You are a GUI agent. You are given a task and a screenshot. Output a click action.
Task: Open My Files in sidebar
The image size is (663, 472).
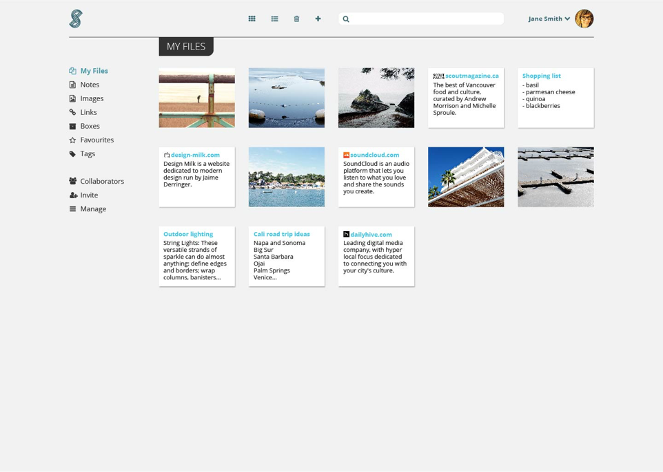[x=89, y=71]
